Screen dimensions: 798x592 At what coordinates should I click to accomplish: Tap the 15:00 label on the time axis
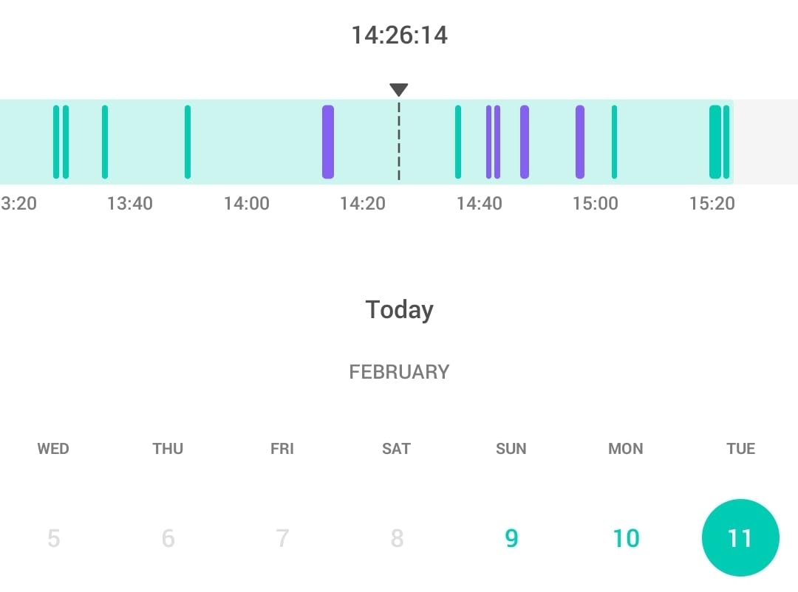[x=596, y=203]
